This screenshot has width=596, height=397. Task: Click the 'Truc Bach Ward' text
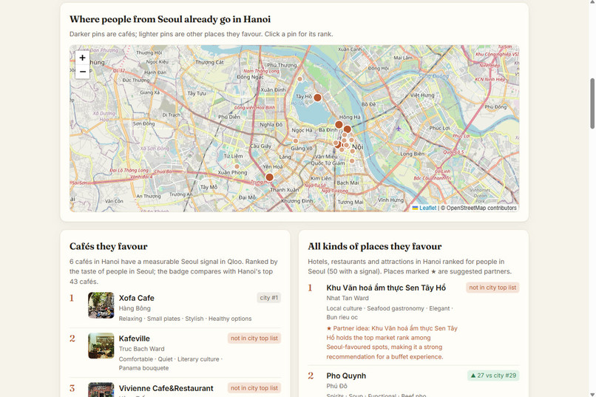pos(142,349)
